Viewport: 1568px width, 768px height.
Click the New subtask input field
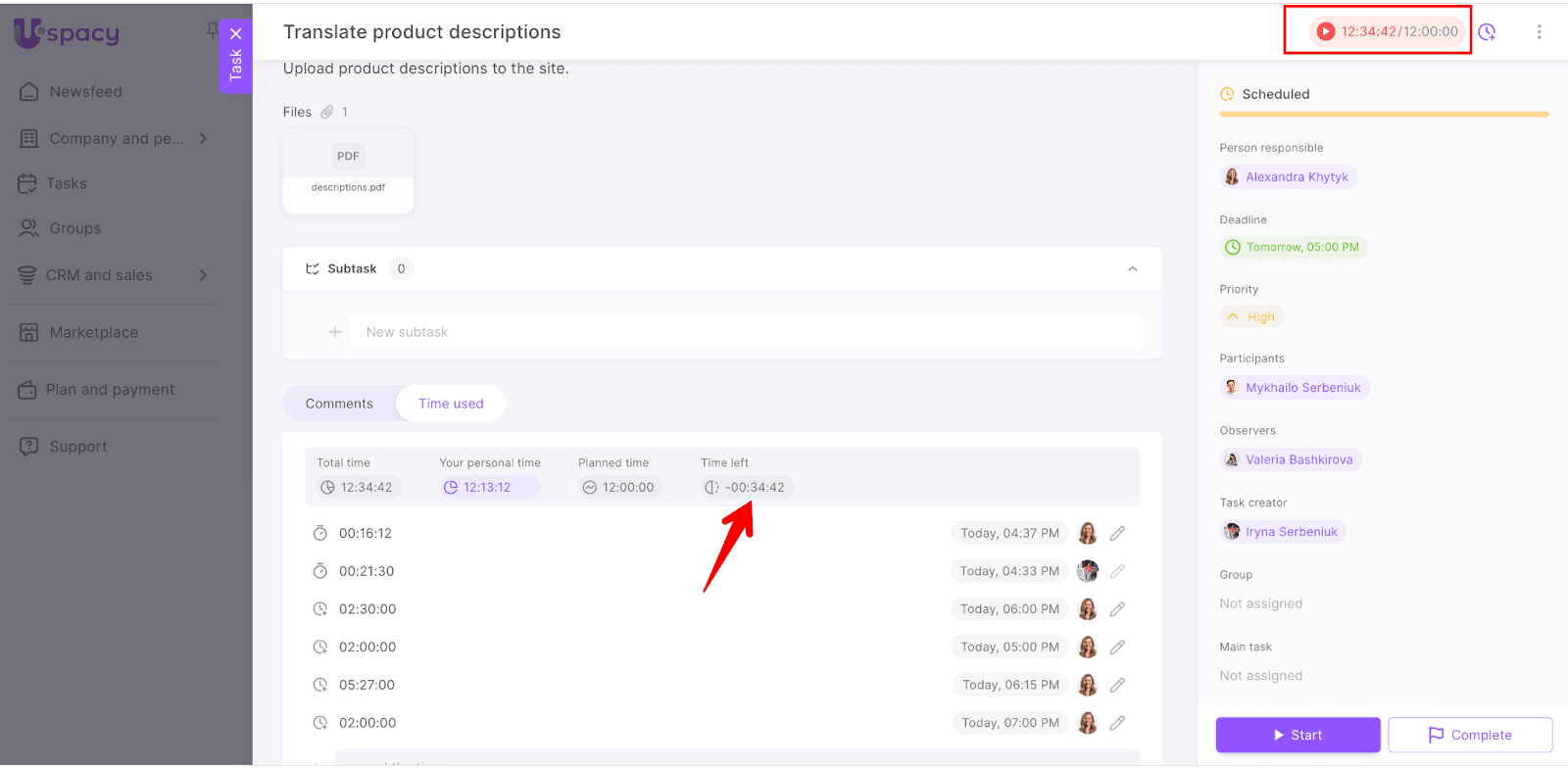[747, 332]
